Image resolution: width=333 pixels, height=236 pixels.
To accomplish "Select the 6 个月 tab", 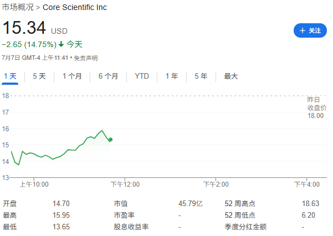I will tap(108, 76).
